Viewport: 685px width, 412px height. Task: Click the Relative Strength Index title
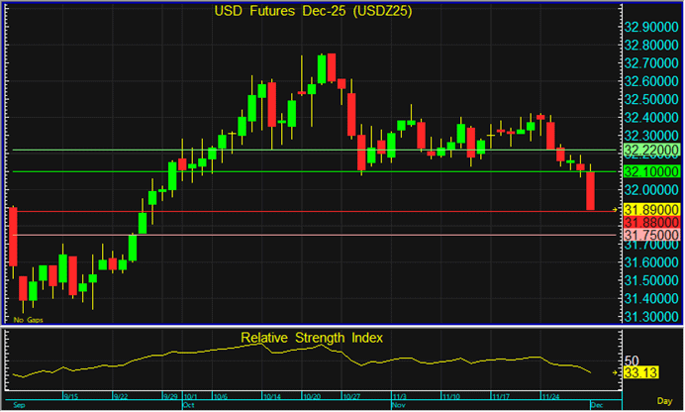[x=312, y=338]
